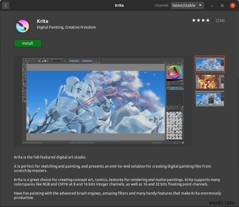Click the paragraph starting 'Have fun painting'
This screenshot has height=207, width=239.
click(x=118, y=195)
